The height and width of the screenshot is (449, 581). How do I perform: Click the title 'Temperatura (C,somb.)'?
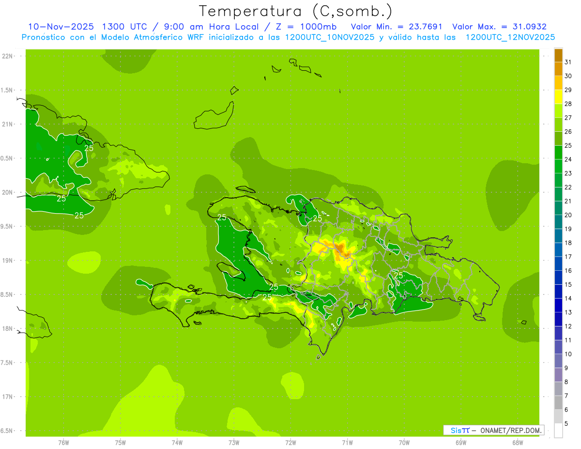coord(295,11)
